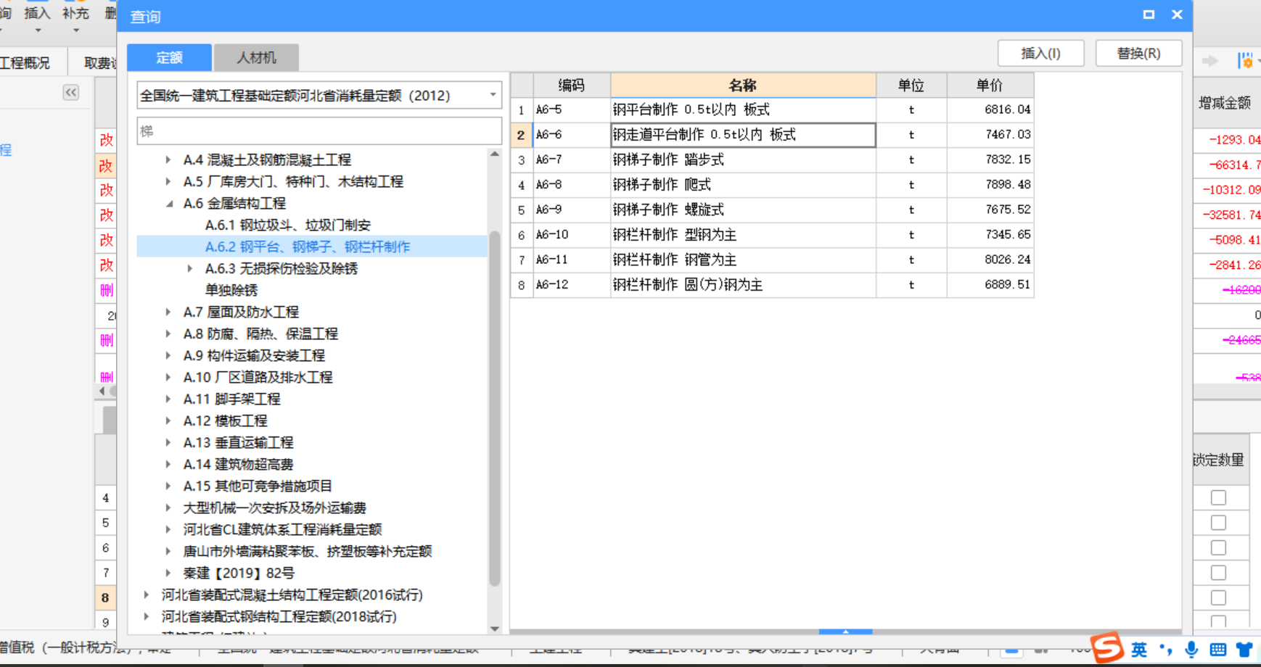Toggle Sogou punctuation mode icon
Viewport: 1261px width, 667px height.
(x=1166, y=650)
